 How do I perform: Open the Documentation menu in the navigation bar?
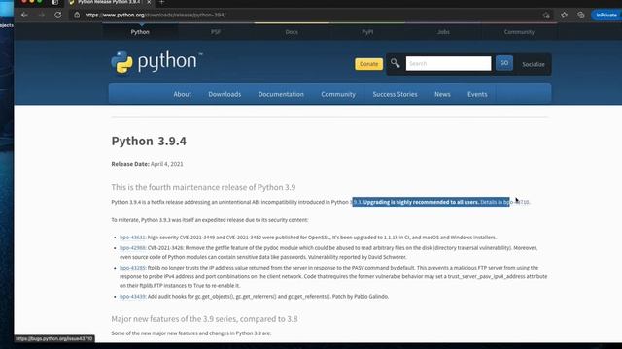click(x=281, y=94)
